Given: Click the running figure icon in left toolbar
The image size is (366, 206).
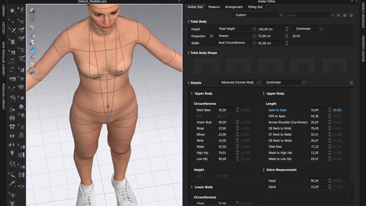Looking at the screenshot, I should click(22, 10).
